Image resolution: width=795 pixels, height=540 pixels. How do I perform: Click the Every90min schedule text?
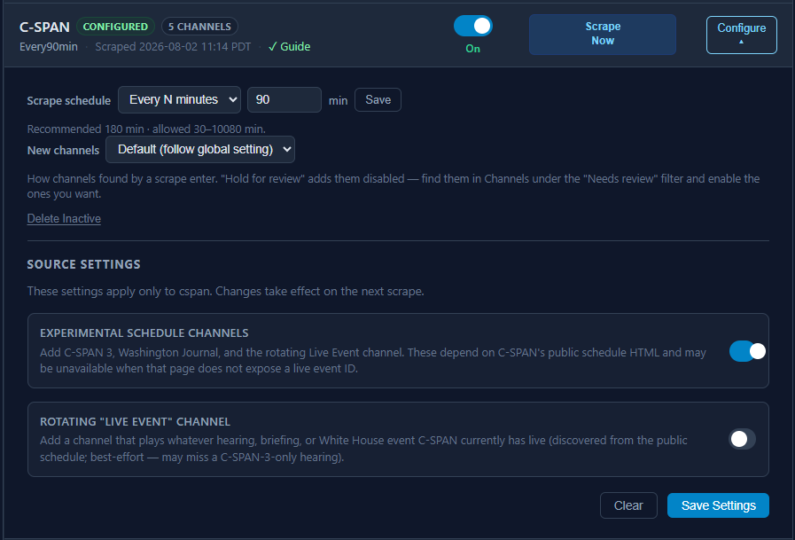[49, 47]
